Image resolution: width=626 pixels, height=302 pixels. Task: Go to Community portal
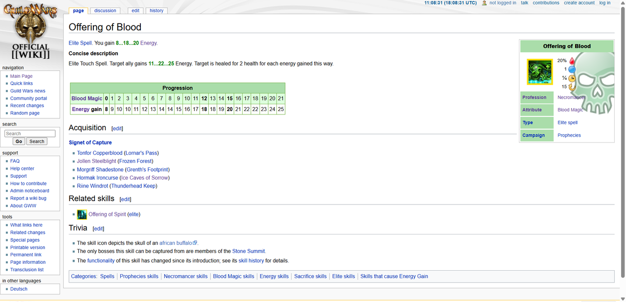point(29,98)
